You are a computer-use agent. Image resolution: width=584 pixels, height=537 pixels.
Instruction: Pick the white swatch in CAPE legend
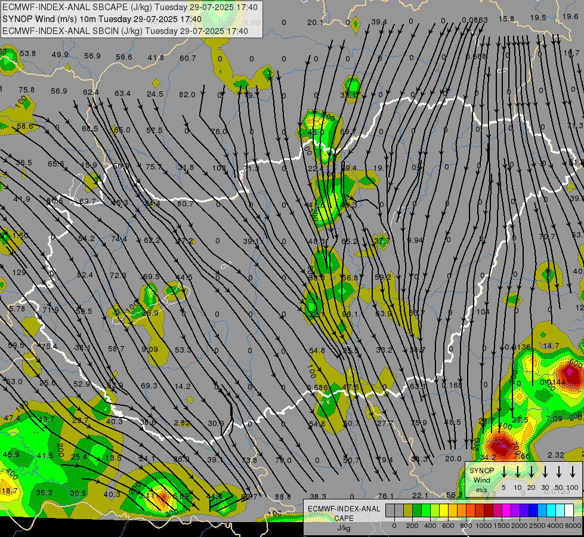pos(569,511)
